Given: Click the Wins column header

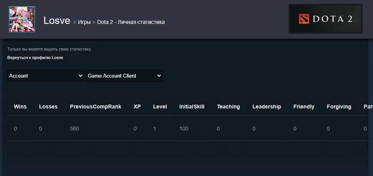Looking at the screenshot, I should [20, 107].
